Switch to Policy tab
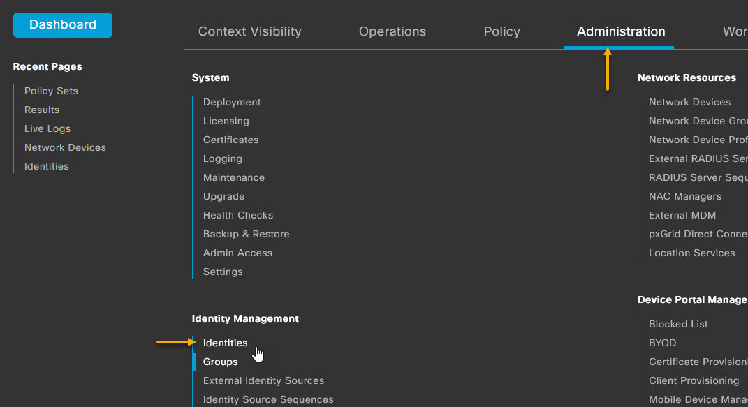 tap(502, 31)
